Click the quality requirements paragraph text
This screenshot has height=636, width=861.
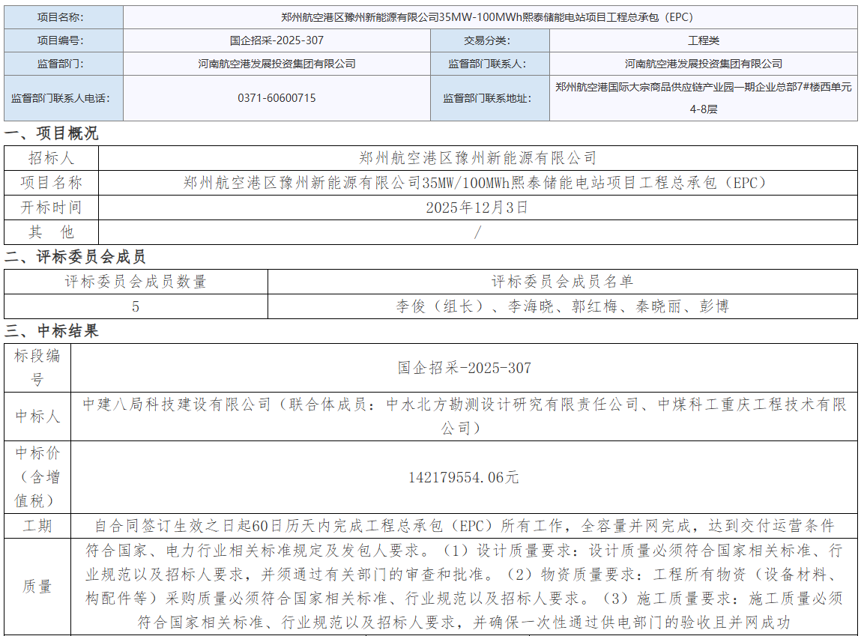pos(464,587)
